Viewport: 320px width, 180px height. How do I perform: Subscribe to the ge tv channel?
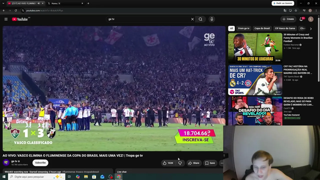40,163
